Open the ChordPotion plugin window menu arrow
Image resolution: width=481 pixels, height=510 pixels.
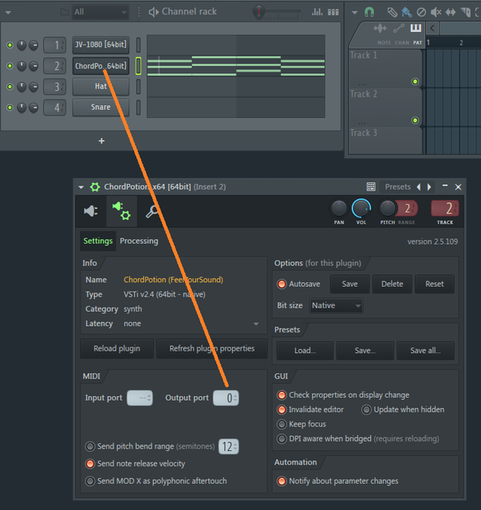click(x=81, y=187)
